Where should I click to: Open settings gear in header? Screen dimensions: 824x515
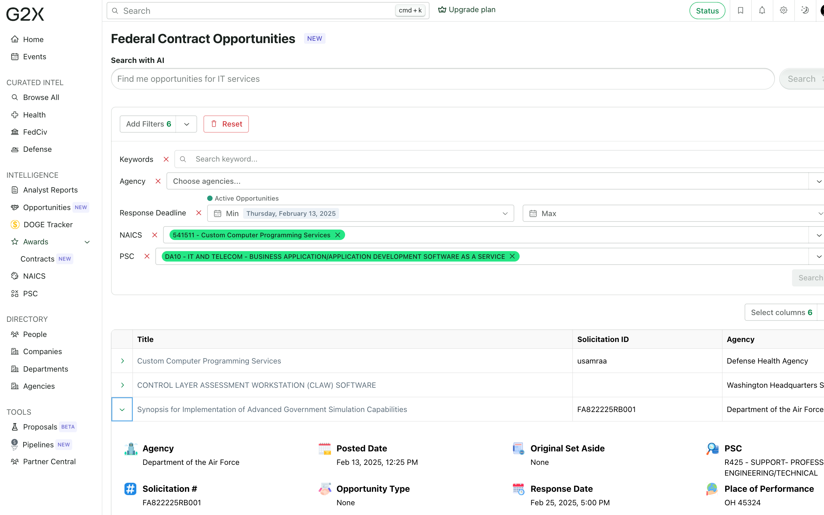click(784, 10)
